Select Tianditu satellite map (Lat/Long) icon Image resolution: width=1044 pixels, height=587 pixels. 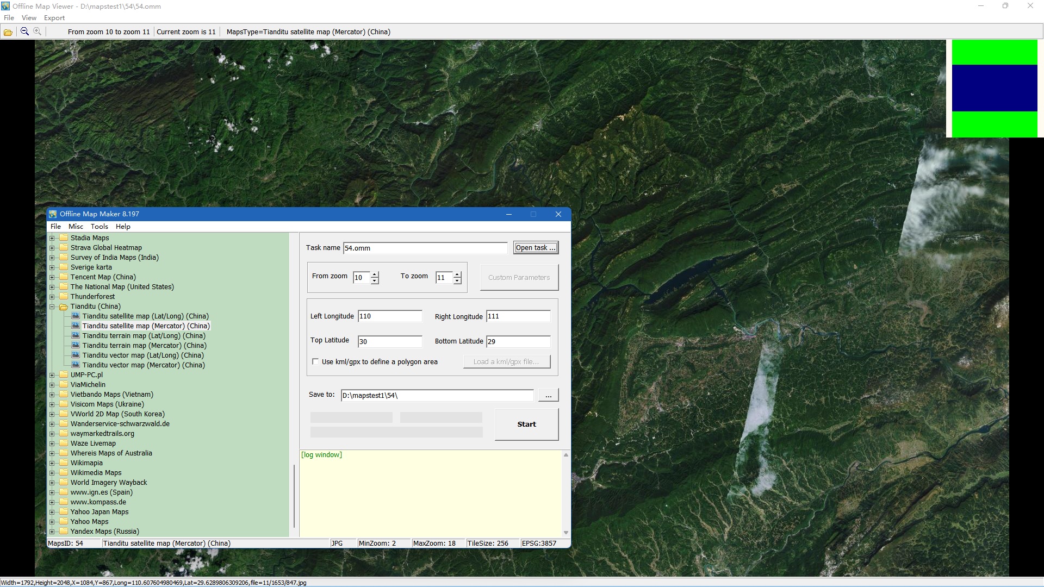(x=76, y=316)
